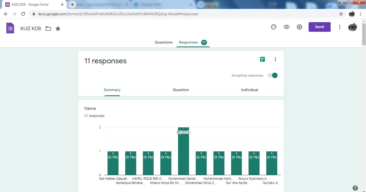Viewport: 366px width, 192px height.
Task: Open the Google account avatar
Action: tap(352, 27)
